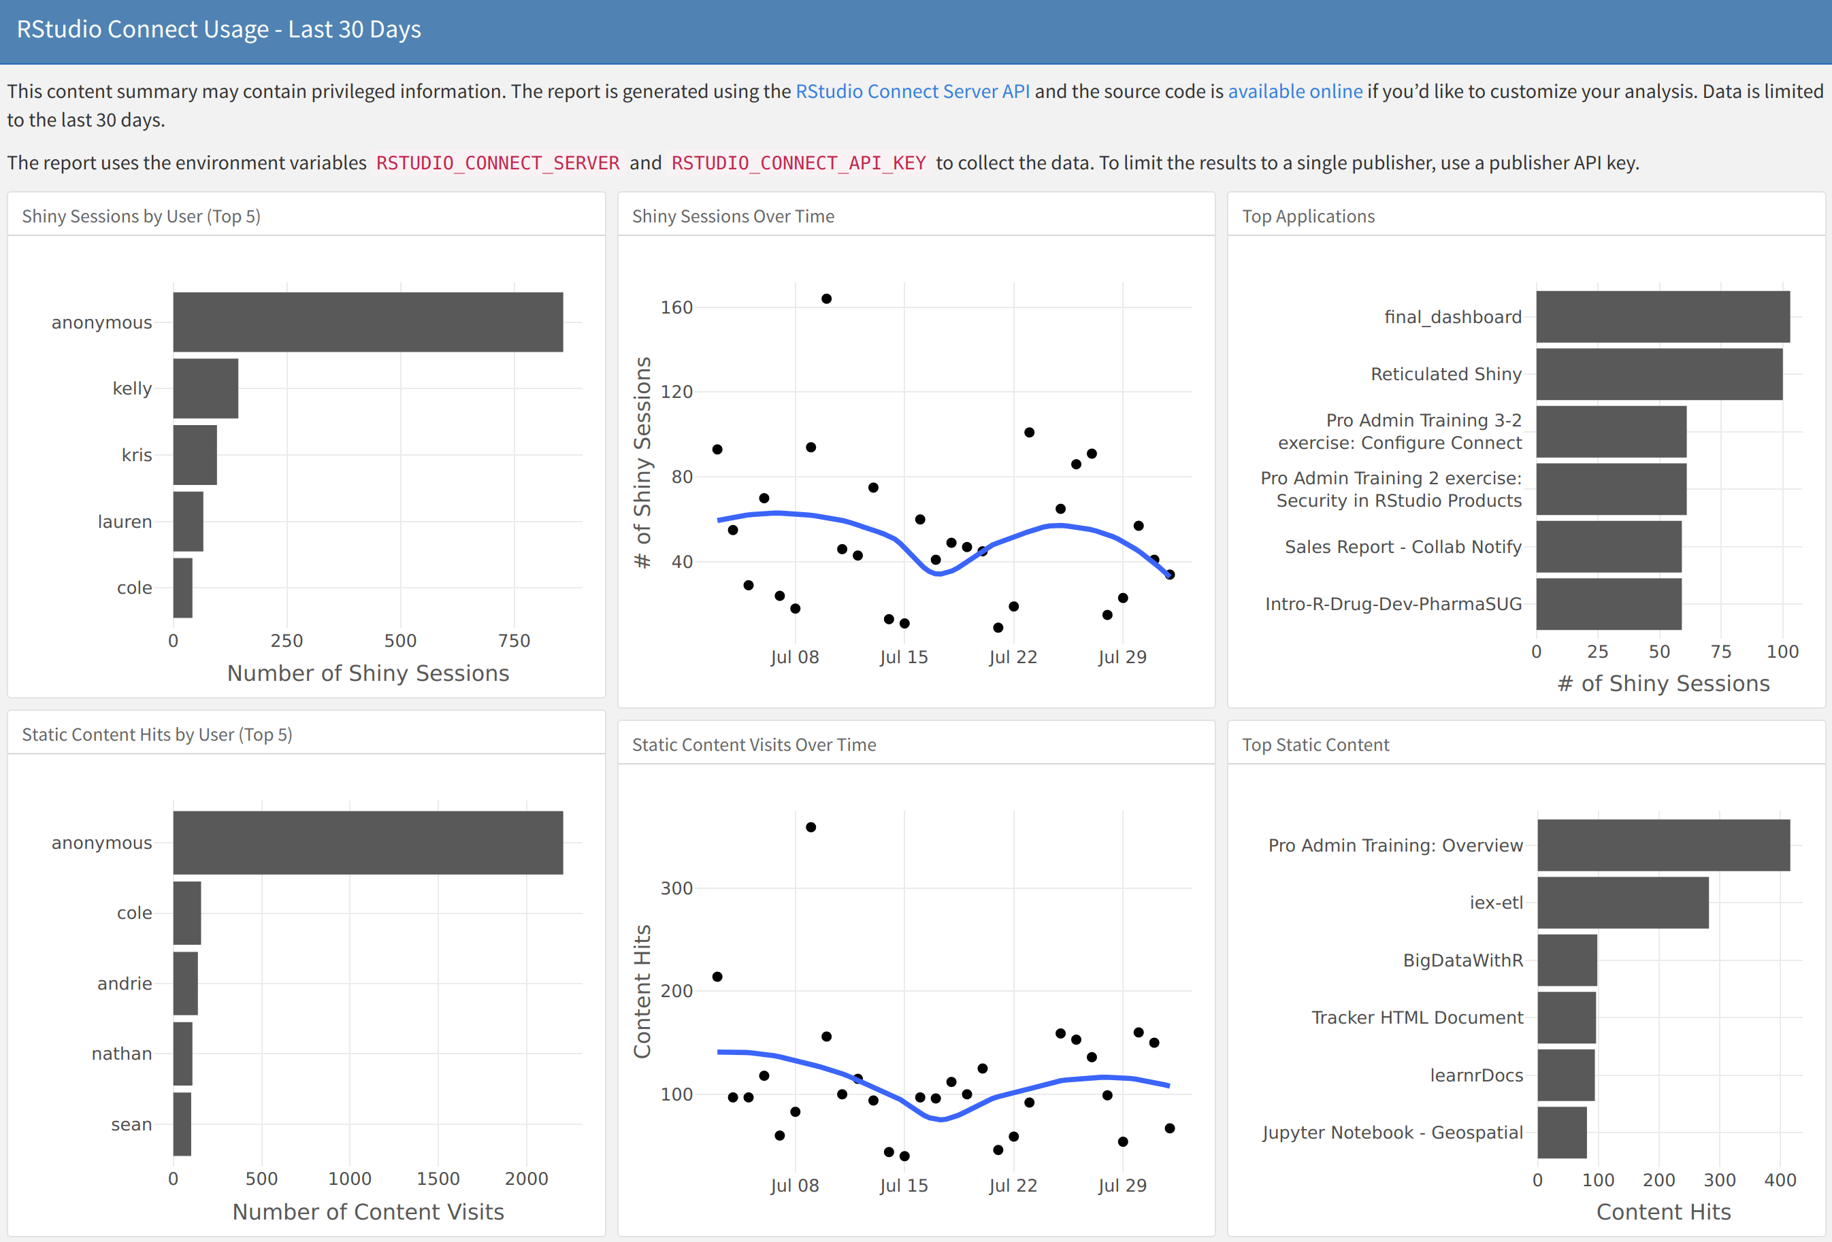This screenshot has height=1242, width=1832.
Task: Click the 'Sales Report - Collab Notify' bar
Action: point(1609,547)
